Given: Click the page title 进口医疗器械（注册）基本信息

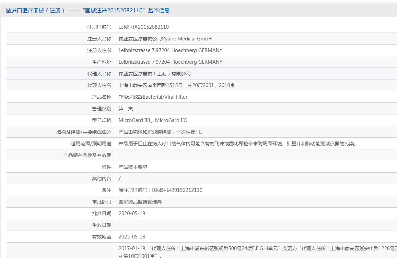Looking at the screenshot, I should pos(90,10).
